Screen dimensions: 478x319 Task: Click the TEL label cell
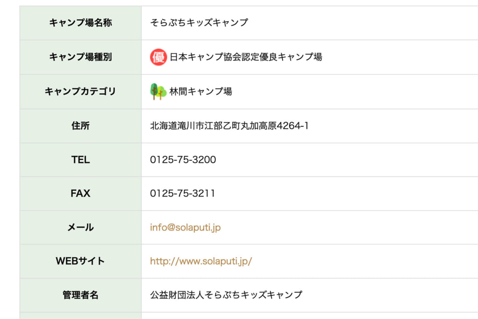point(81,160)
